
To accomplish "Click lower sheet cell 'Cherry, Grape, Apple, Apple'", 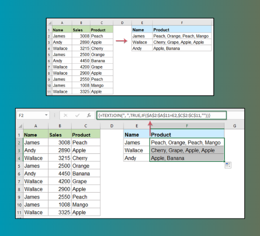I will [187, 150].
